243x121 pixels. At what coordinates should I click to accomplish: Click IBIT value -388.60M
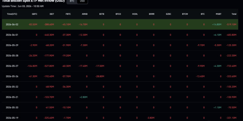pyautogui.click(x=49, y=25)
